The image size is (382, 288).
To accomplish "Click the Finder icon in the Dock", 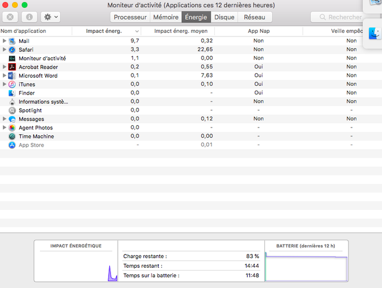I will [374, 33].
